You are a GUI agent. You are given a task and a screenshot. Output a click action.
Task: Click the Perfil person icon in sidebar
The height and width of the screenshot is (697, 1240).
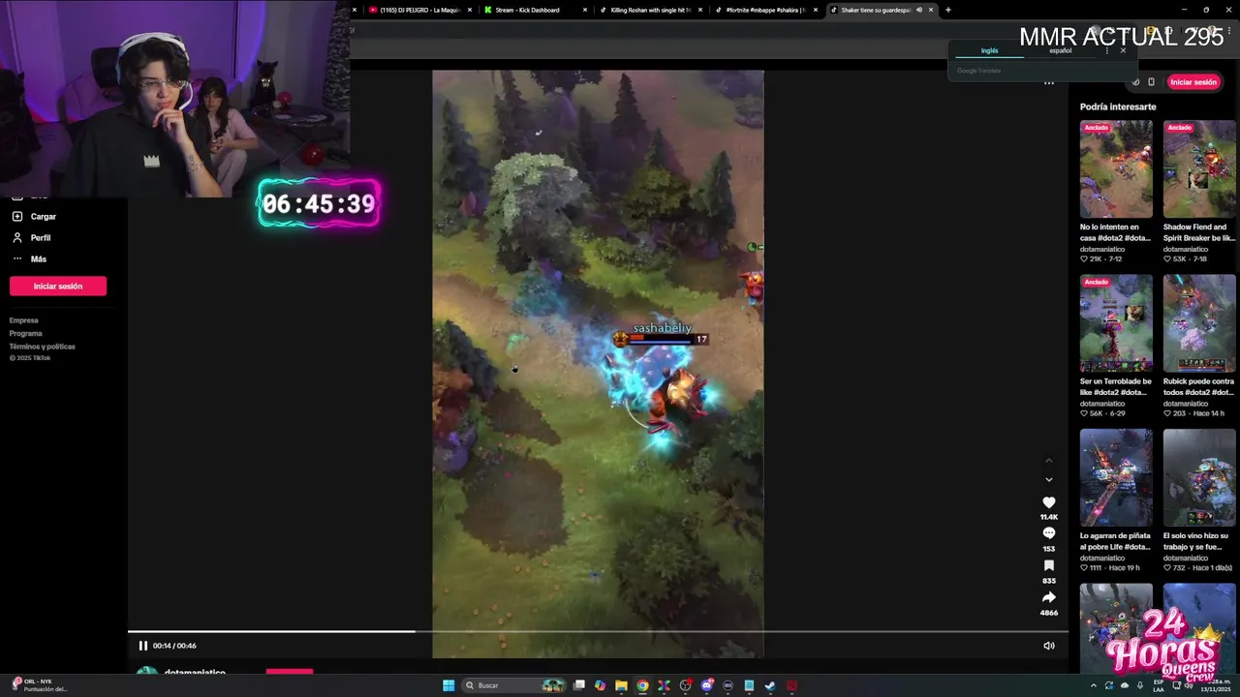[16, 238]
